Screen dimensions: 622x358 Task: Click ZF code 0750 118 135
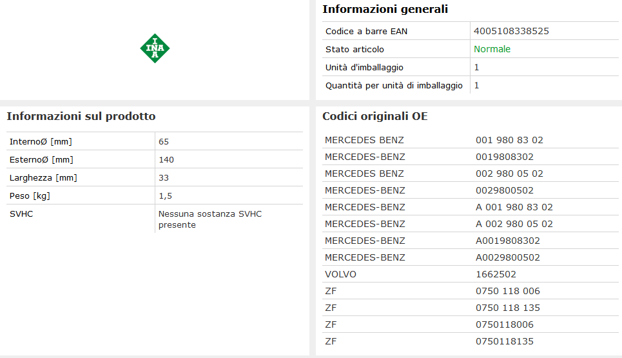tap(508, 308)
